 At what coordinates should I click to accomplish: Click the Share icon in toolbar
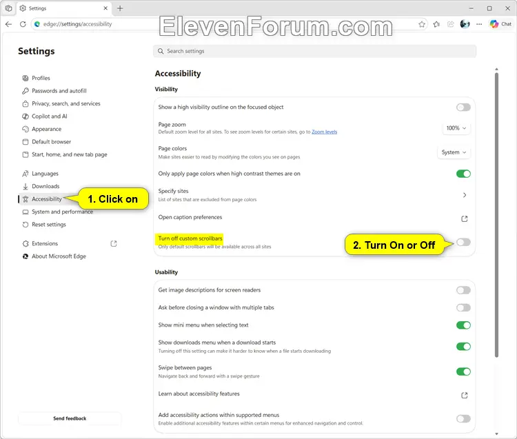(x=451, y=24)
